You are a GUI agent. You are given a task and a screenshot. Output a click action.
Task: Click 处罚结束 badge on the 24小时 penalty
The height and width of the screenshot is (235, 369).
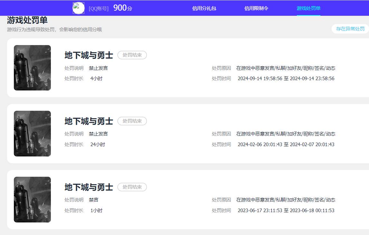tap(132, 121)
